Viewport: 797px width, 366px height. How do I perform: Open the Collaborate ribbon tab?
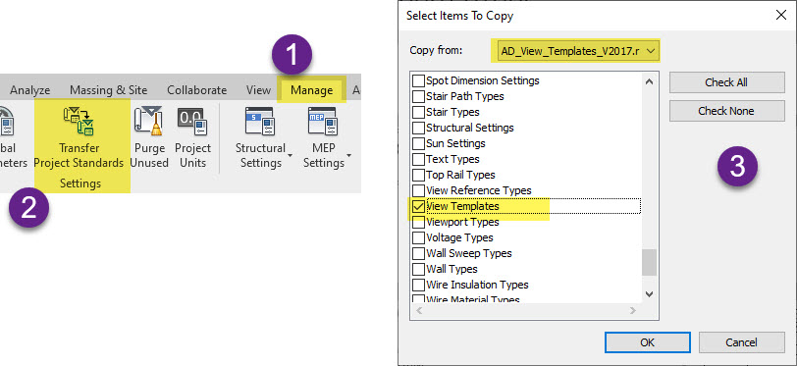[x=196, y=90]
